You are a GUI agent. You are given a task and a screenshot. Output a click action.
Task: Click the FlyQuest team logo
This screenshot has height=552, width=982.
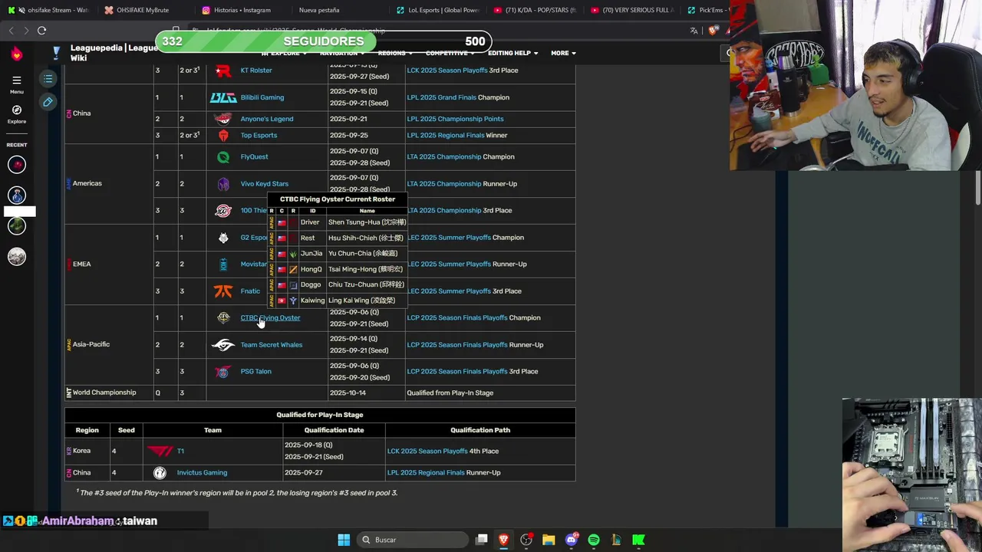pyautogui.click(x=223, y=157)
